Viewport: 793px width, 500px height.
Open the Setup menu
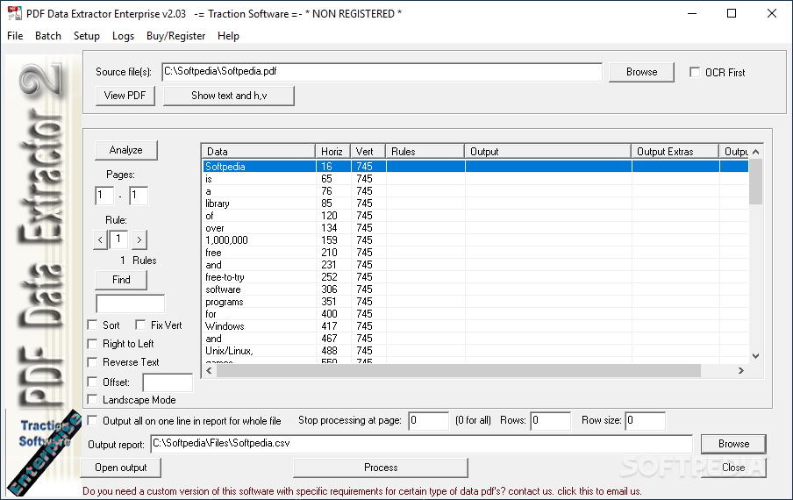87,36
